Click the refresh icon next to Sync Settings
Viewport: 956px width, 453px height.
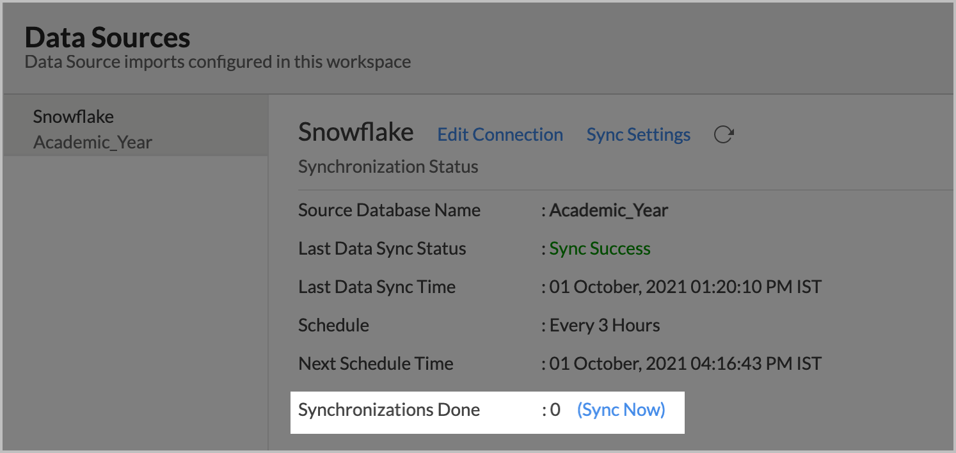(724, 135)
